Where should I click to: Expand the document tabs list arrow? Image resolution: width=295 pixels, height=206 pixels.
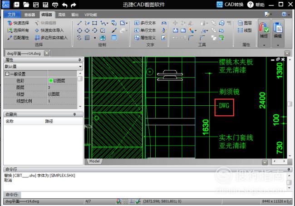tap(287, 53)
